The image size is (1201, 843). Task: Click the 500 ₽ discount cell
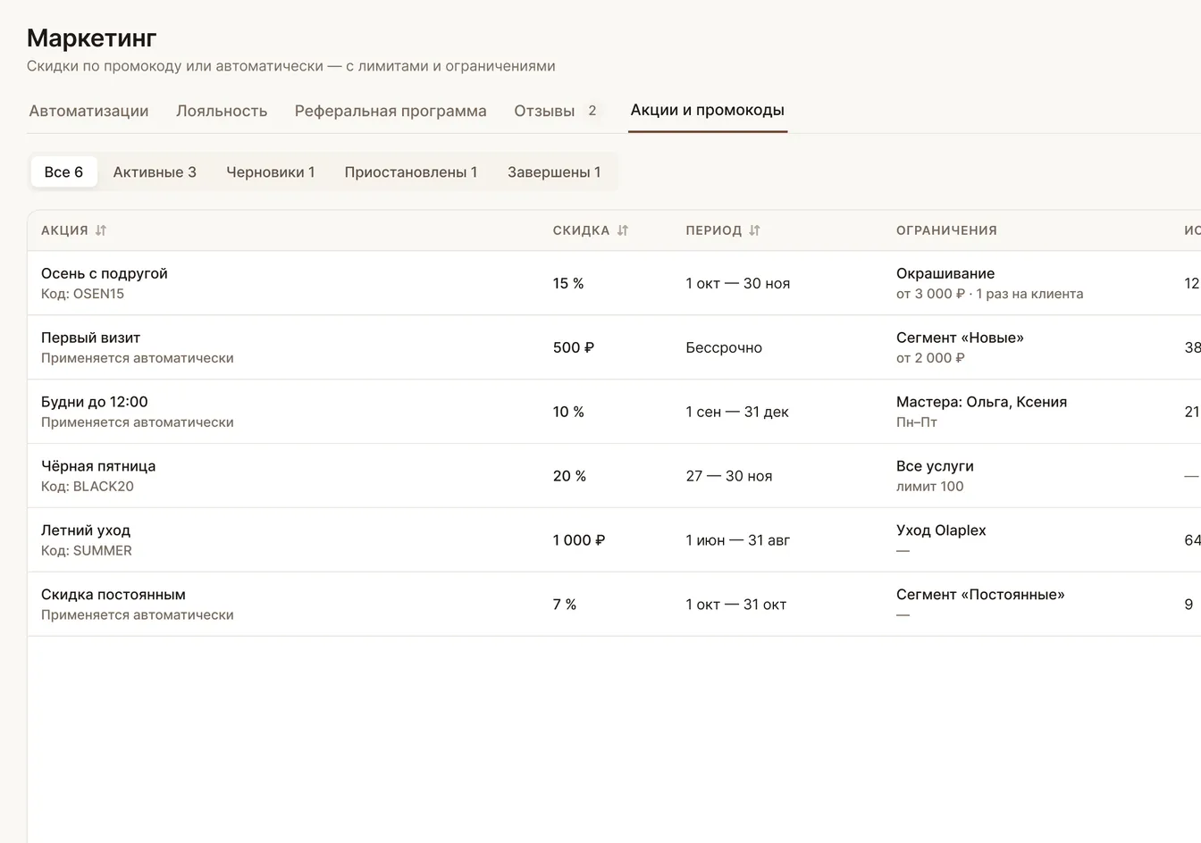click(574, 347)
